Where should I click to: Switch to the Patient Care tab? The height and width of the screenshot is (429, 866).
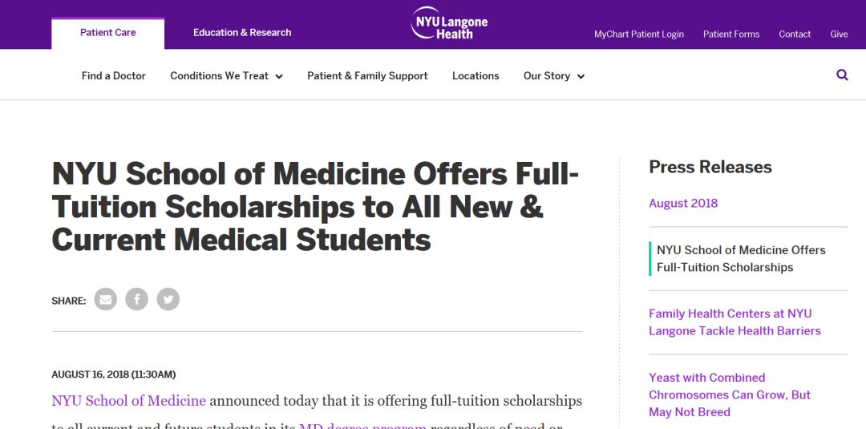pyautogui.click(x=107, y=33)
